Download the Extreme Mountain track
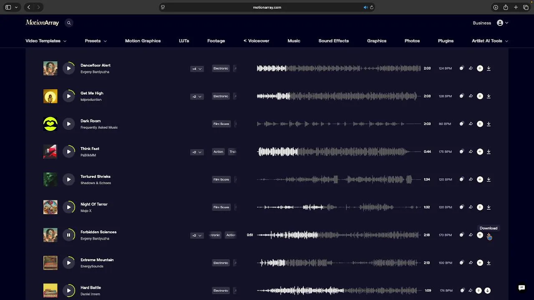 coord(489,263)
